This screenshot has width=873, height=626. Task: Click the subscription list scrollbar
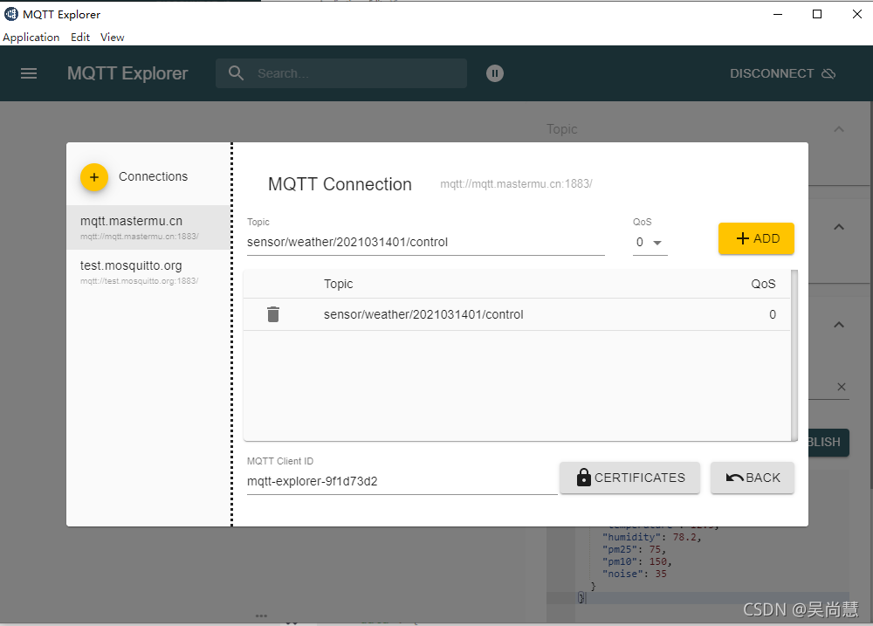794,355
